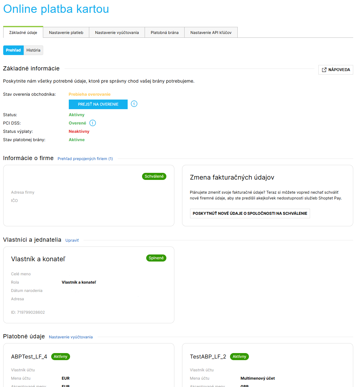Click Upraviť link for owners
358x387 pixels.
(72, 240)
